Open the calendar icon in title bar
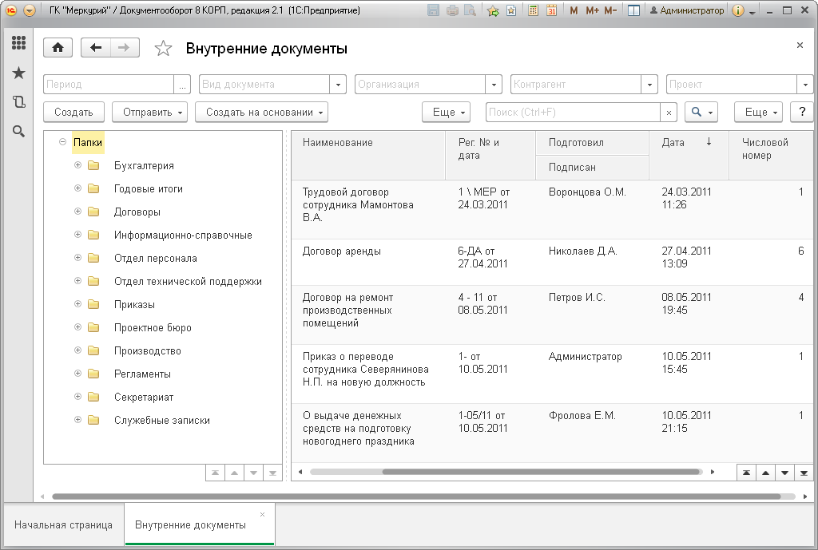Image resolution: width=818 pixels, height=550 pixels. [x=551, y=10]
